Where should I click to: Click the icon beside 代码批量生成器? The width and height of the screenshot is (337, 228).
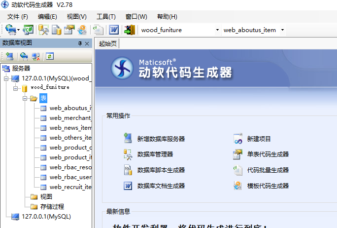[x=237, y=170]
